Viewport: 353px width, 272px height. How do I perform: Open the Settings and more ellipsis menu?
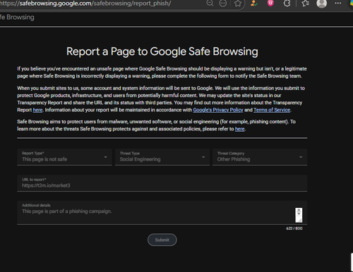click(338, 3)
